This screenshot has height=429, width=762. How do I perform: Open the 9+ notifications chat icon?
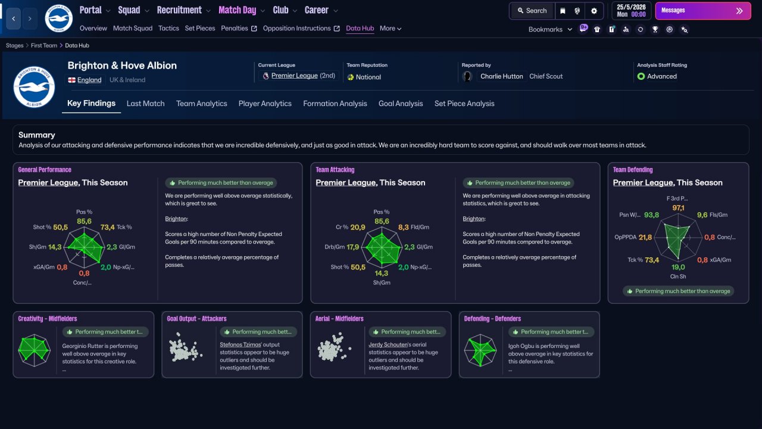(x=583, y=29)
